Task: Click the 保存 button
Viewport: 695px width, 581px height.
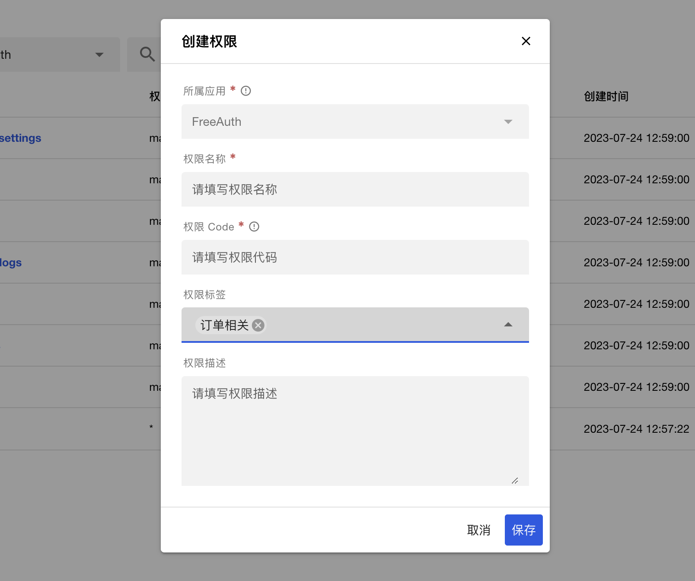Action: [524, 530]
